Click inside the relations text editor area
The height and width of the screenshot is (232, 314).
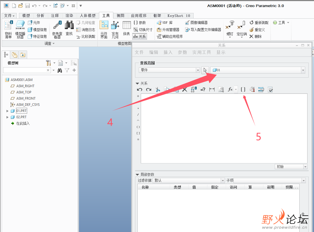click(x=224, y=129)
